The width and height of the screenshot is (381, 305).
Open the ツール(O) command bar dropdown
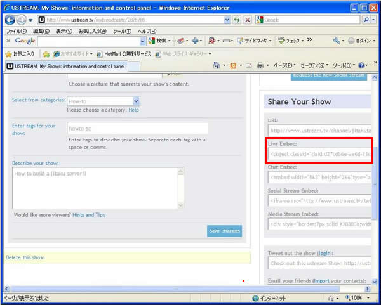coord(343,65)
